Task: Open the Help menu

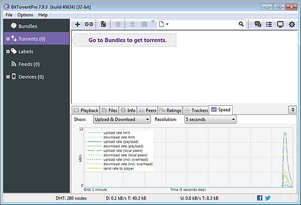Action: coord(43,15)
